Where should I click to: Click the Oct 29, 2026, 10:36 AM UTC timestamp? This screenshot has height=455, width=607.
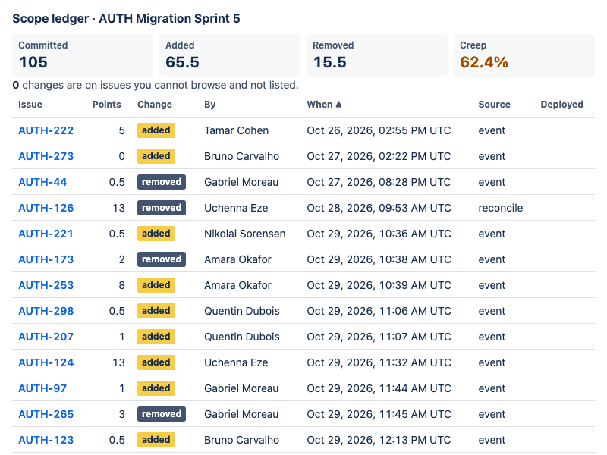[379, 234]
